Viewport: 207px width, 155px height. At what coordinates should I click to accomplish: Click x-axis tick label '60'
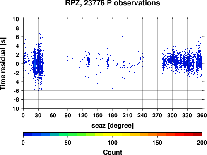point(53,115)
